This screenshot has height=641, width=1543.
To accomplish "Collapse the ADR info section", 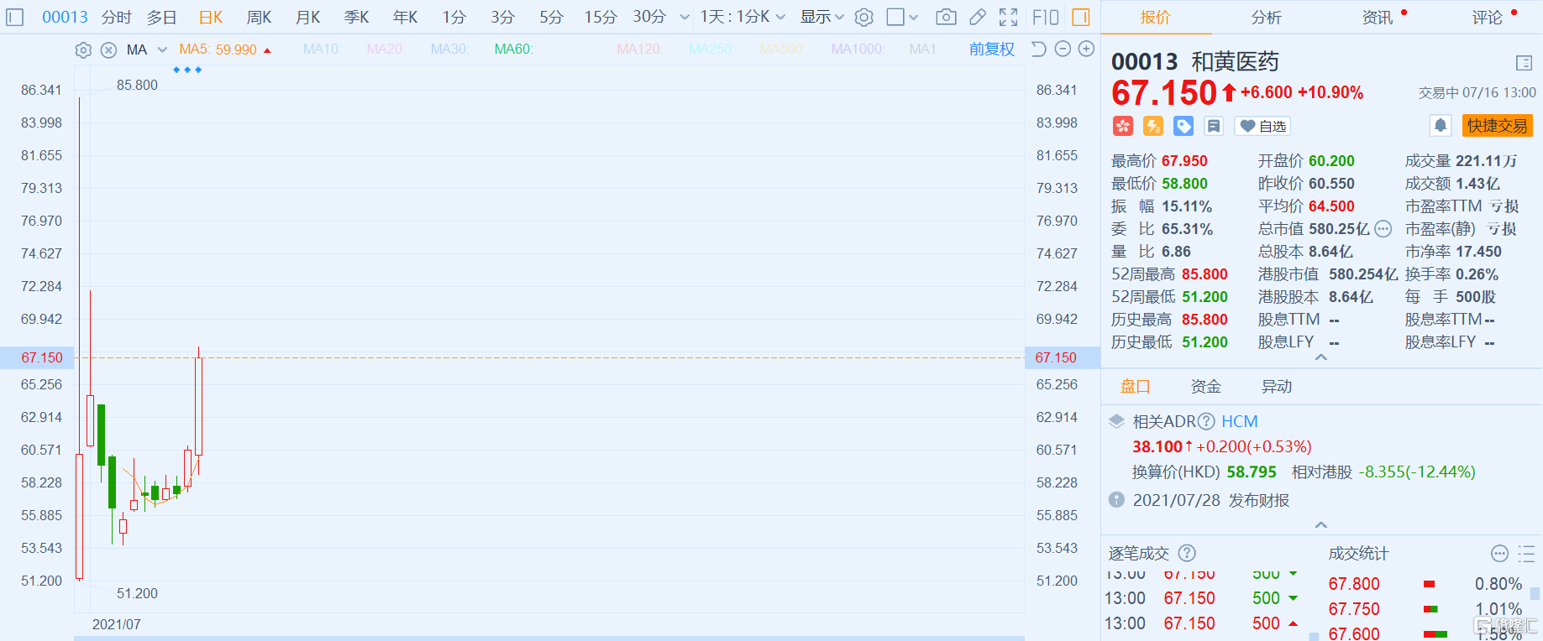I will (x=1321, y=524).
